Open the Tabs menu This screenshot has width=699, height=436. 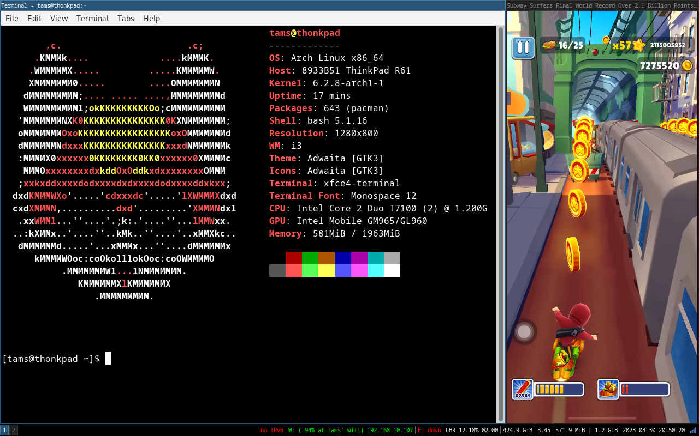126,18
